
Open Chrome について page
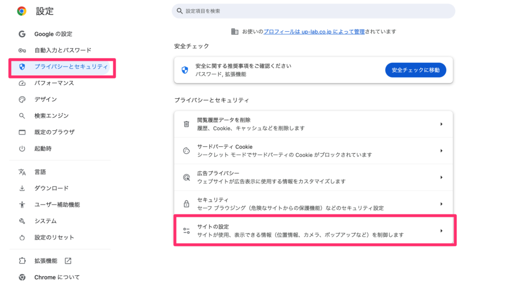pyautogui.click(x=57, y=277)
